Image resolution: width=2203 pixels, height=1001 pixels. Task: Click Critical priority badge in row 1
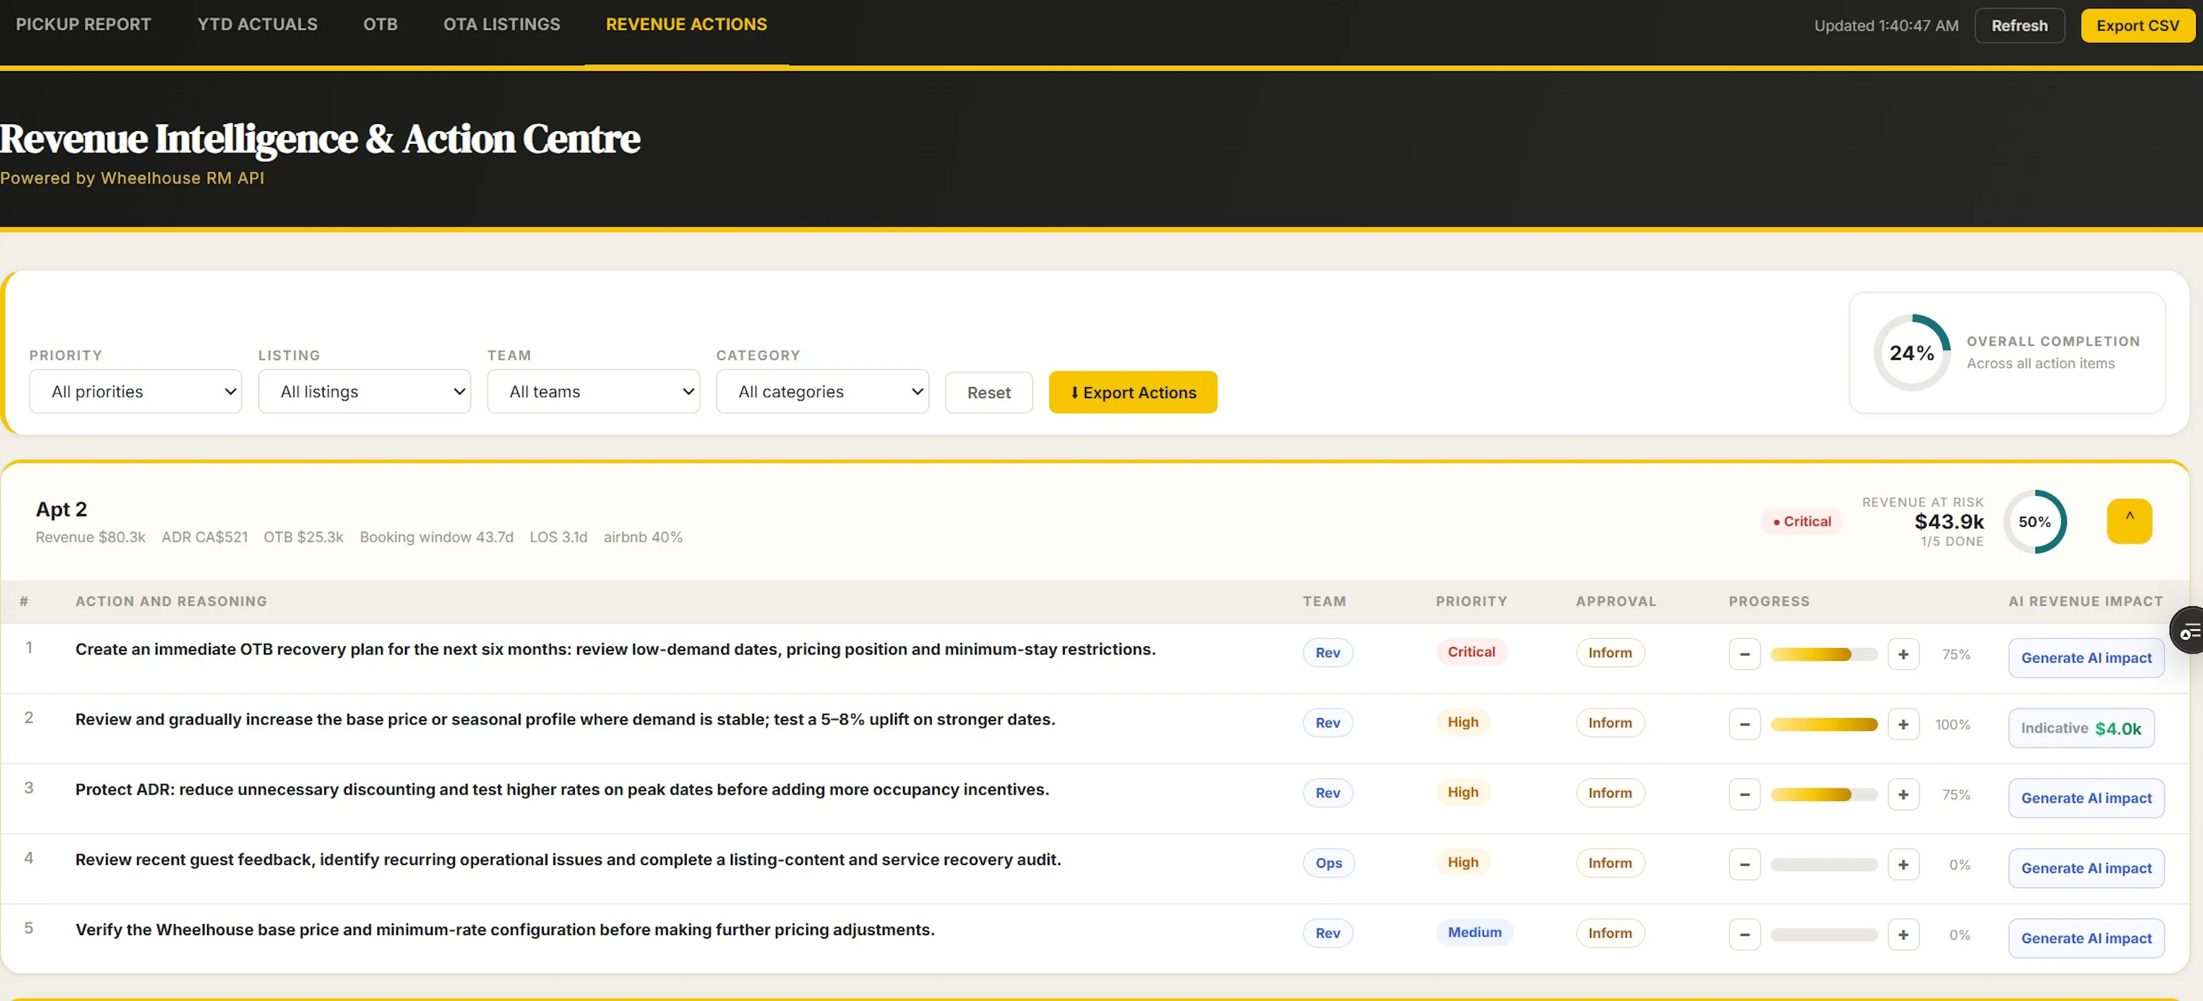pyautogui.click(x=1471, y=652)
